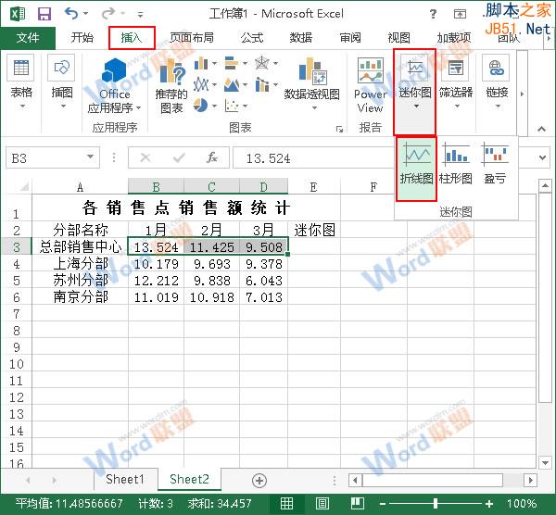Choose 柱形图 column sparkline

456,164
